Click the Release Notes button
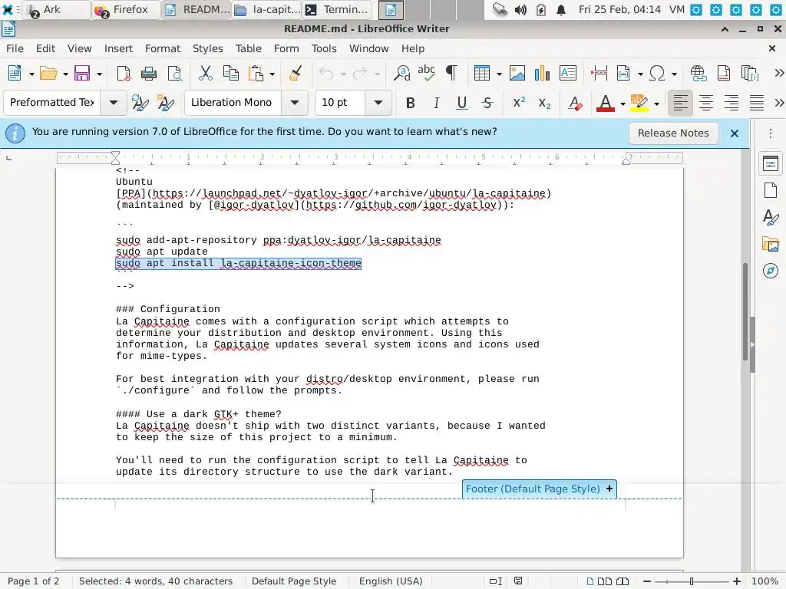Screen dimensions: 786x589 point(673,133)
